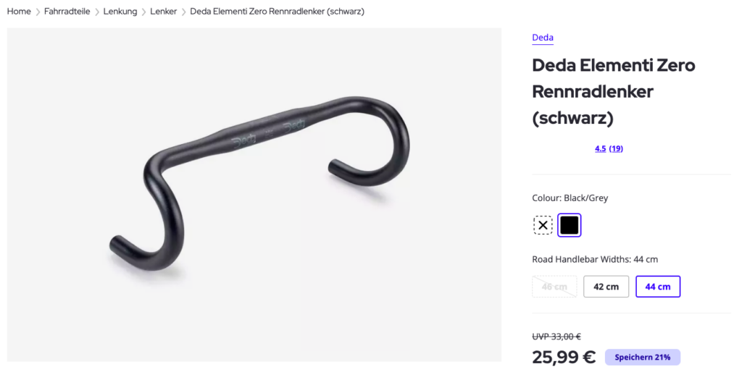Screen dimensions: 742x372
Task: Click the product title Deda Elementi Zero Rennradlenker
Action: tap(614, 91)
